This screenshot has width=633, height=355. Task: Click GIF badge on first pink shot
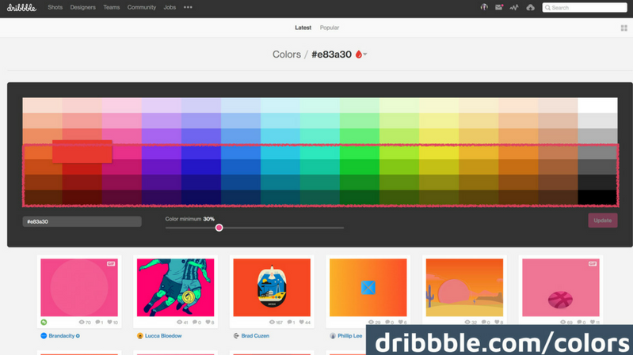111,263
